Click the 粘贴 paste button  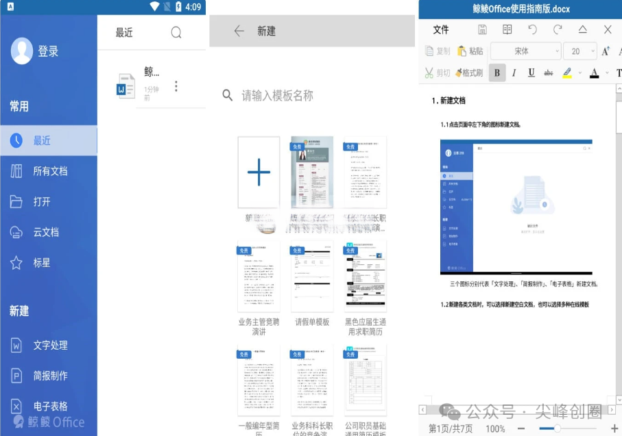(470, 51)
